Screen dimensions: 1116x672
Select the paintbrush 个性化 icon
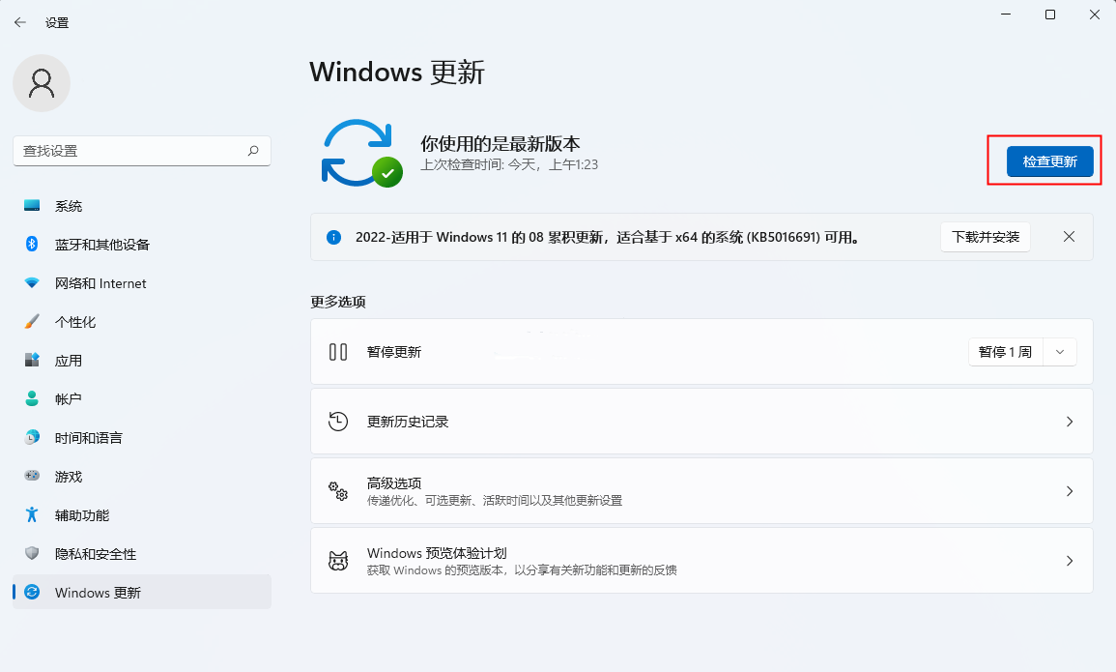[x=32, y=322]
